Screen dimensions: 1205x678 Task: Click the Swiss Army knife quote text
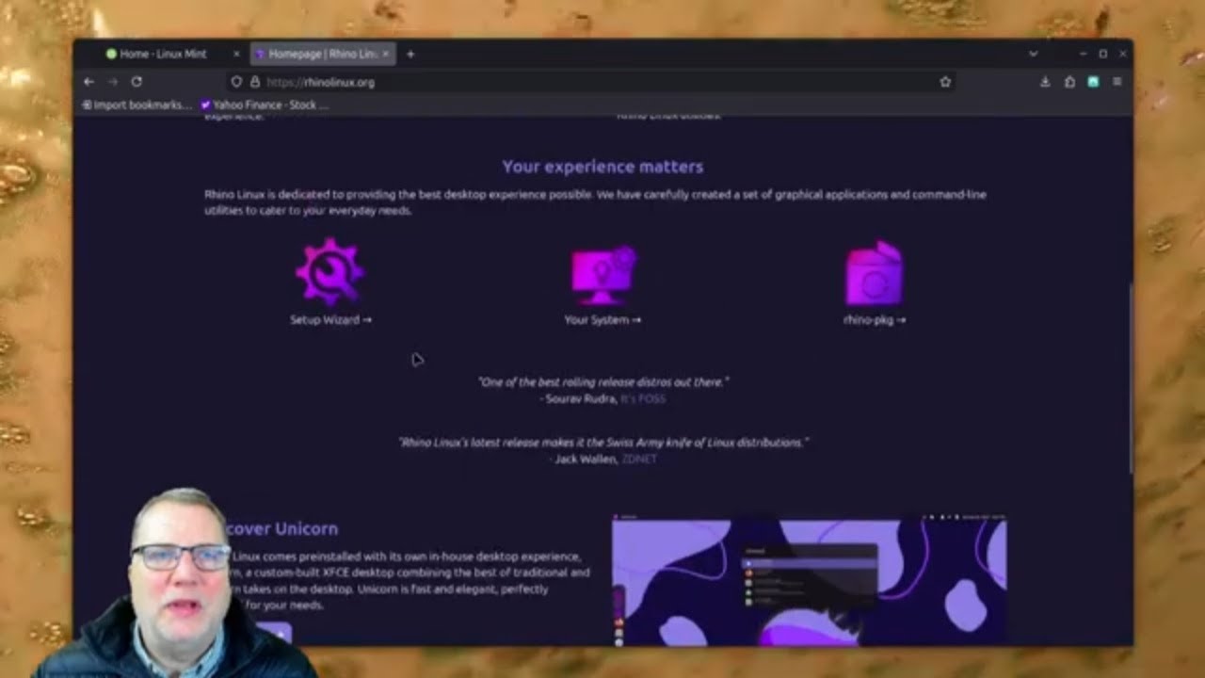(x=603, y=443)
